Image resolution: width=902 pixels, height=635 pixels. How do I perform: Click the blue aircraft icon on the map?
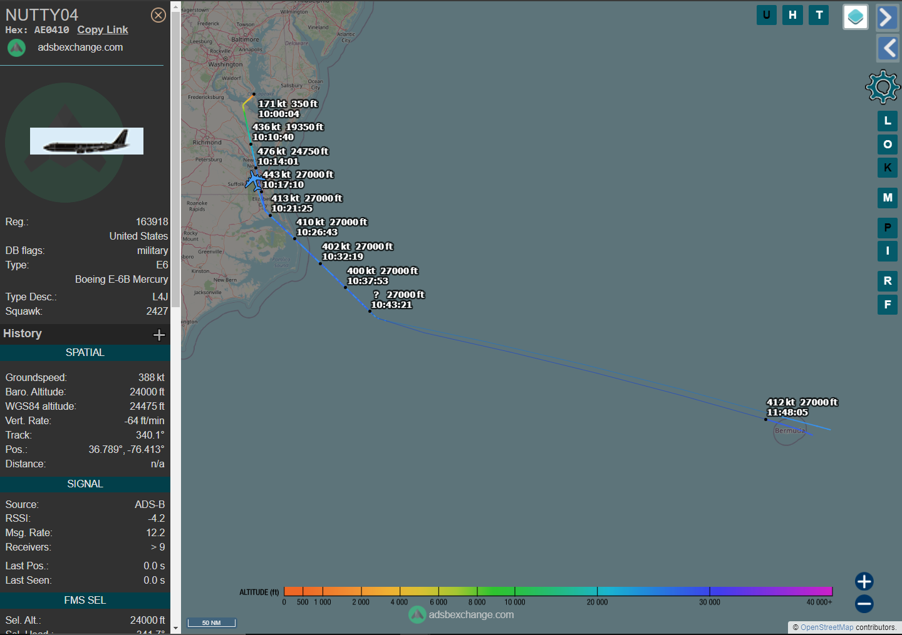pos(254,181)
